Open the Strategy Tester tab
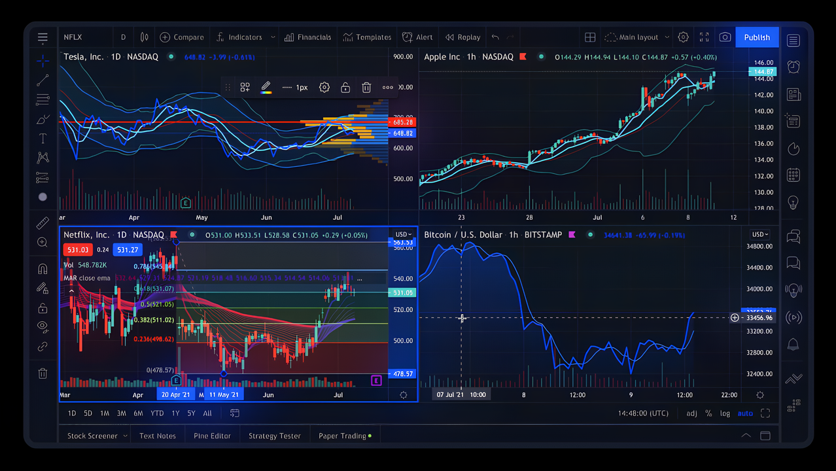The width and height of the screenshot is (836, 471). pyautogui.click(x=274, y=435)
